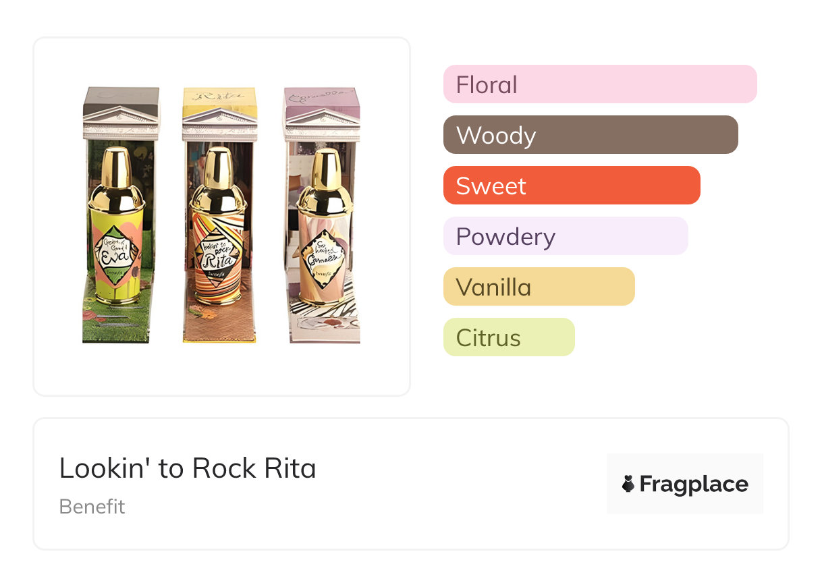This screenshot has width=822, height=583.
Task: Click the orange Sweet accord bar
Action: [x=571, y=186]
